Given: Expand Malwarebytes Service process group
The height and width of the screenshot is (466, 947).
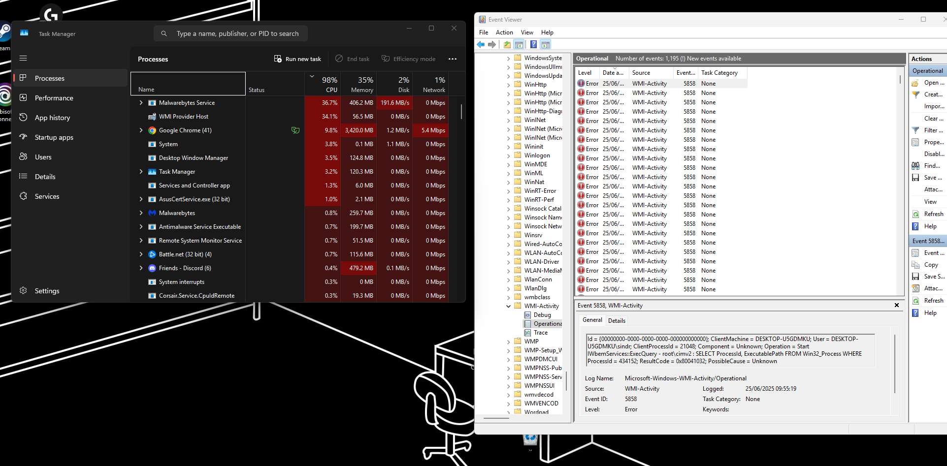Looking at the screenshot, I should coord(141,103).
